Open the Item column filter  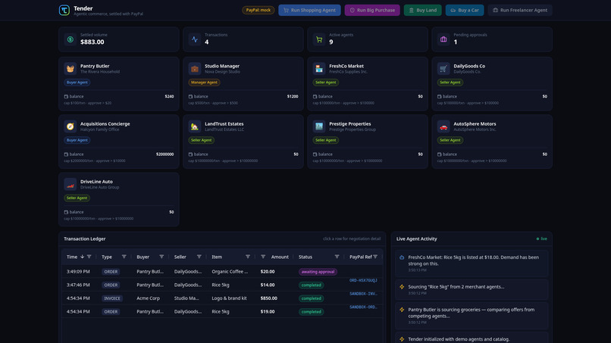(x=248, y=257)
